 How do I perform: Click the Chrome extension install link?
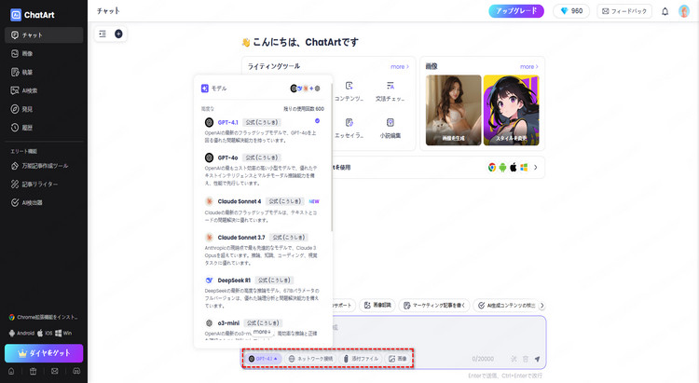point(43,317)
